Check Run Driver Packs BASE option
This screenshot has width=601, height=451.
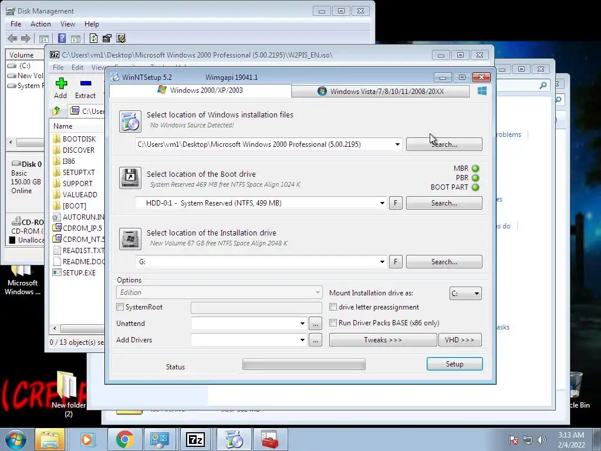tap(333, 322)
